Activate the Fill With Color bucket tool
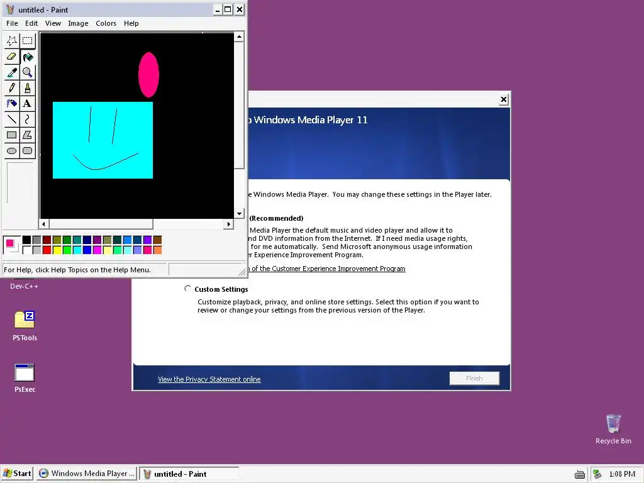The height and width of the screenshot is (483, 644). (28, 57)
